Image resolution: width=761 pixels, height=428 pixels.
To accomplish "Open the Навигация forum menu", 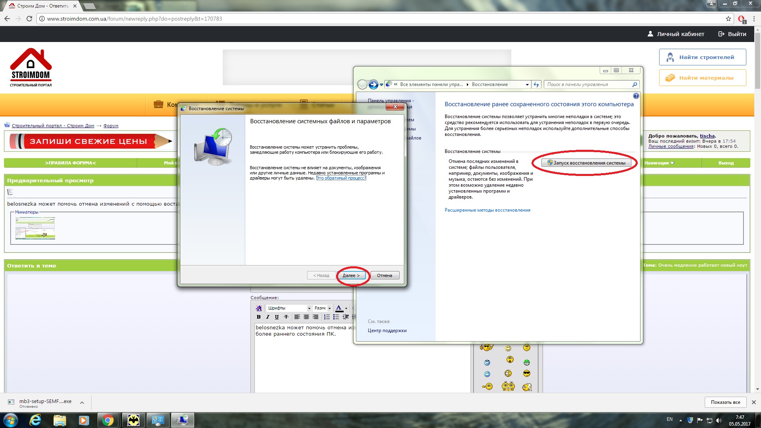I will [659, 163].
